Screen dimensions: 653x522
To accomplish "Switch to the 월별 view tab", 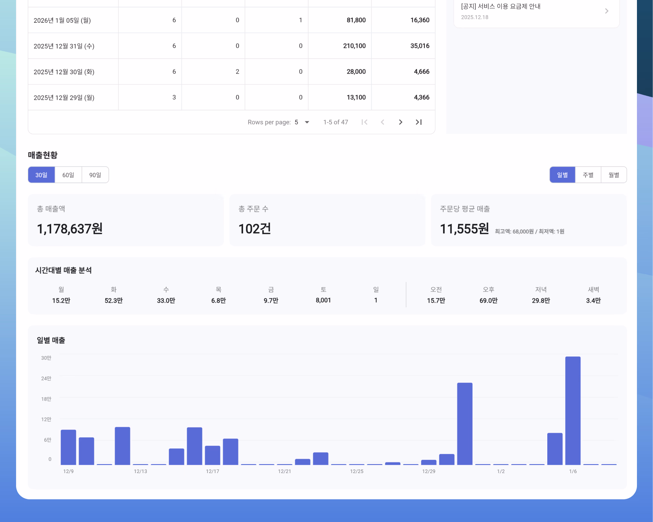I will pos(613,175).
